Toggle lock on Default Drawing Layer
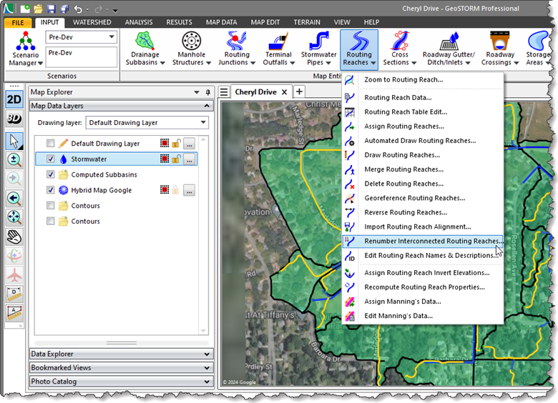Viewport: 558px width, 403px height. tap(176, 143)
